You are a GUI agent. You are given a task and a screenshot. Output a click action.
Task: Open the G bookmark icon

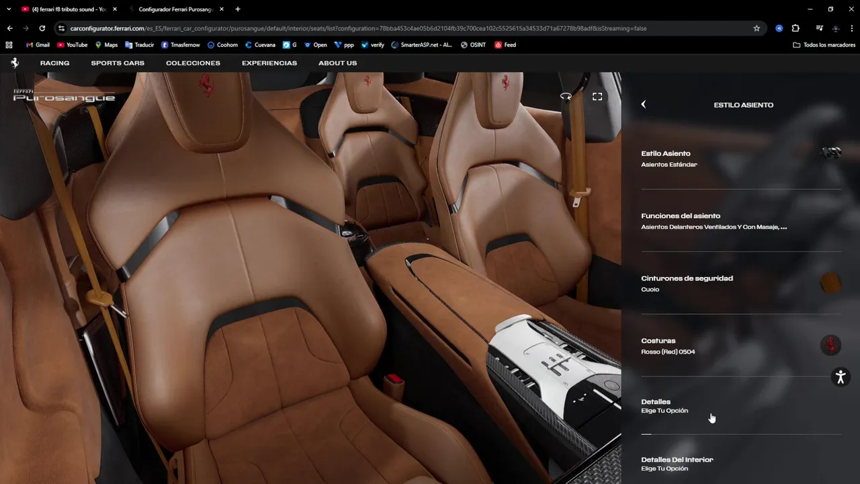point(290,45)
